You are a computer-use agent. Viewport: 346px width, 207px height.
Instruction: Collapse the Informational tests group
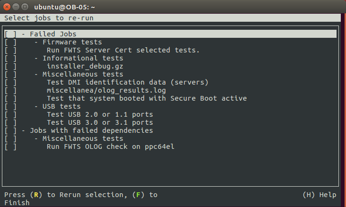(36, 58)
